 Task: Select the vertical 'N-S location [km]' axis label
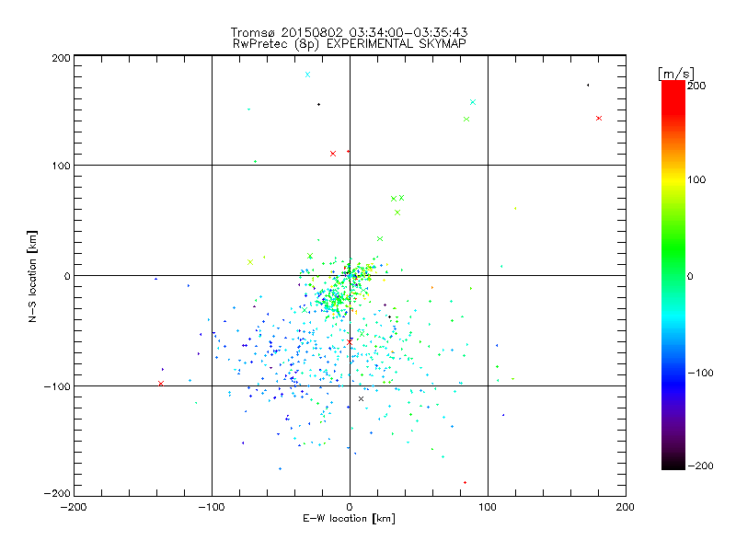[32, 277]
